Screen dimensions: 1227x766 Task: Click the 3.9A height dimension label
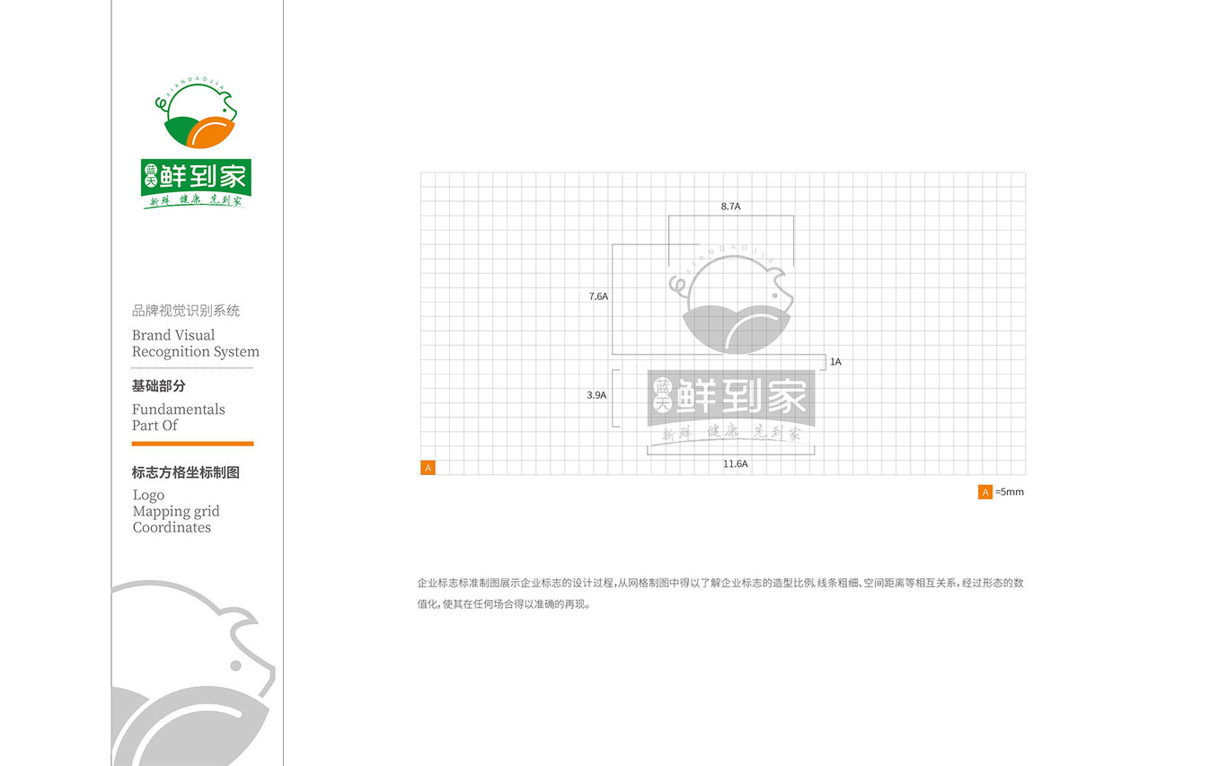(596, 395)
